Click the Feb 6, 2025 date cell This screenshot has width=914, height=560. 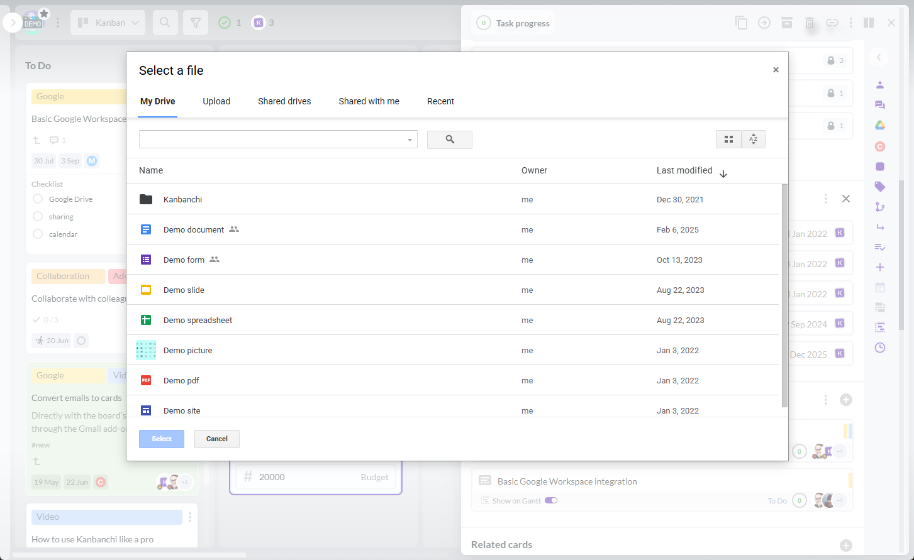677,229
